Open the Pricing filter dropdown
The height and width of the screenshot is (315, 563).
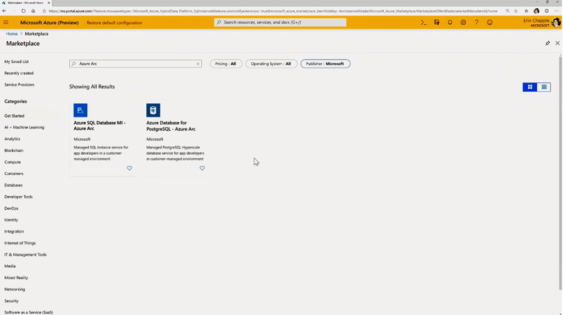(226, 64)
